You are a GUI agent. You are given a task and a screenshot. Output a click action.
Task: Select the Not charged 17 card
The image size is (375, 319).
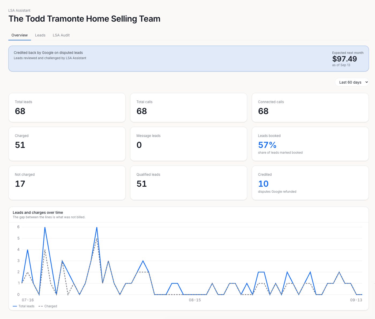[67, 183]
